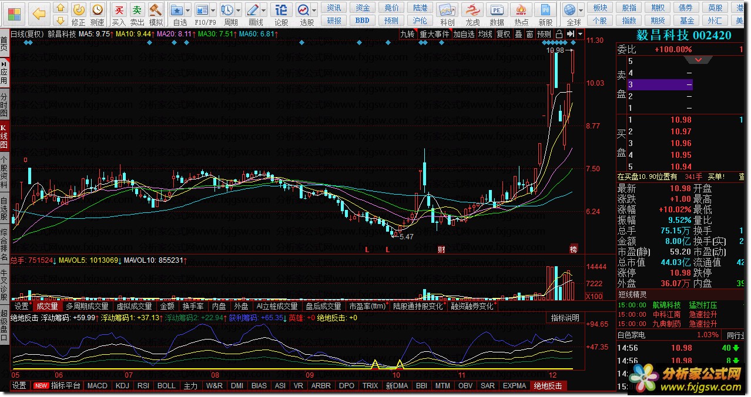Click the chart lock icon
The image size is (751, 397).
(x=559, y=34)
